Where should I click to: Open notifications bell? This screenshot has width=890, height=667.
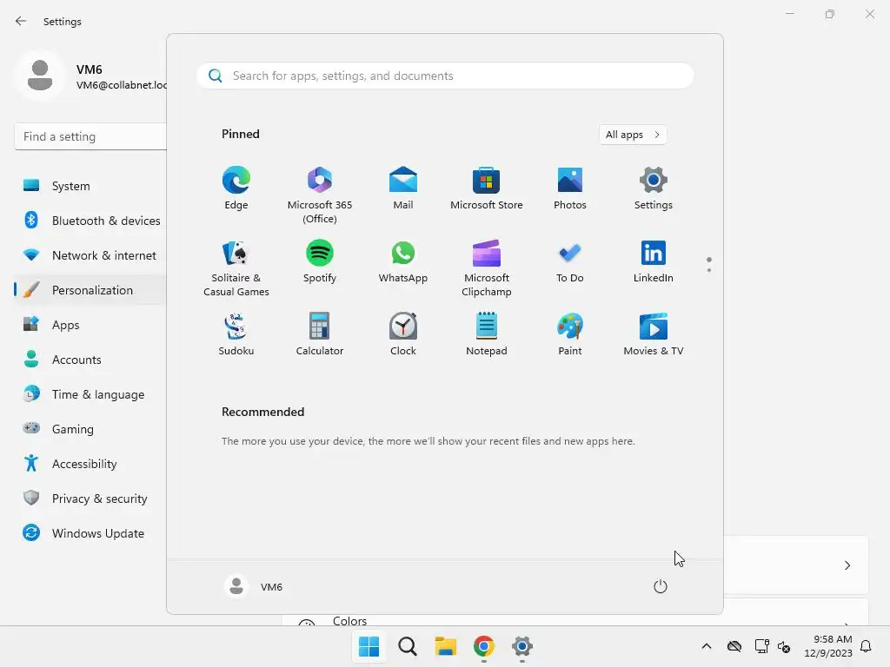pos(866,646)
